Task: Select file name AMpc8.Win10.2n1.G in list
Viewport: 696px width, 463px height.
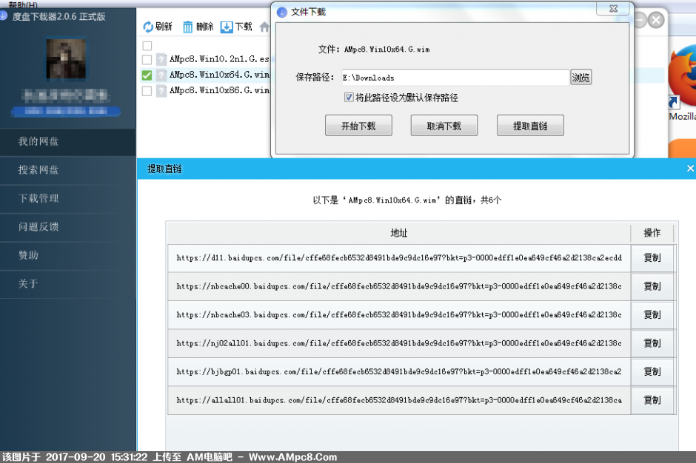Action: [x=219, y=59]
